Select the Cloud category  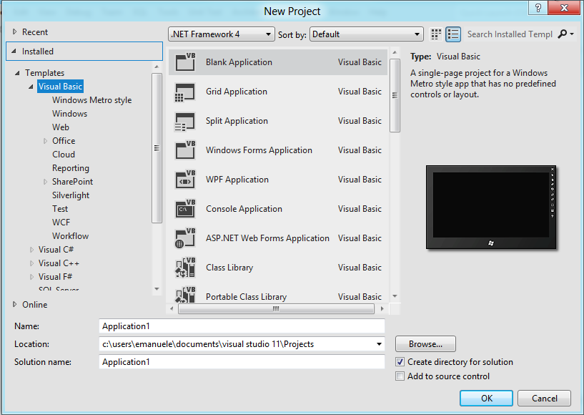[x=64, y=155]
